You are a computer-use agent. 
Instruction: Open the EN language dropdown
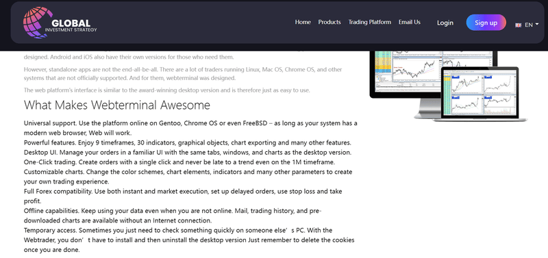(532, 25)
